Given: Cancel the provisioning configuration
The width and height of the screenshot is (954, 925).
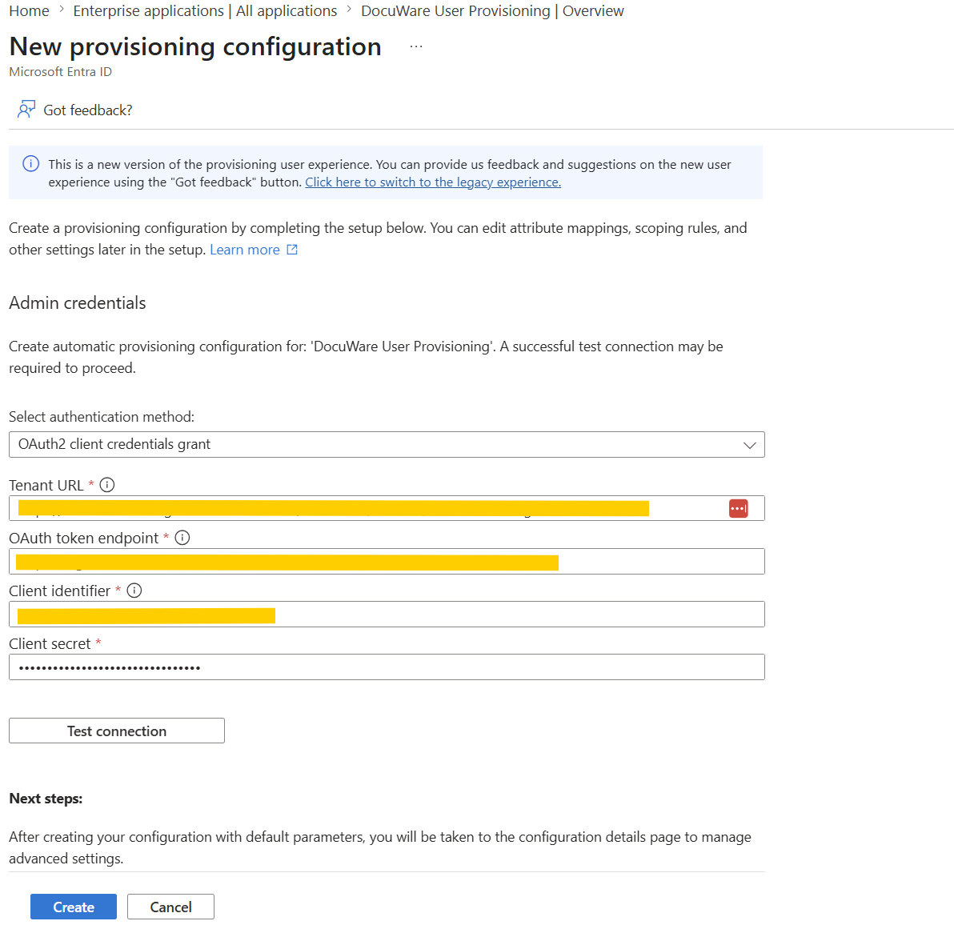Looking at the screenshot, I should click(x=171, y=907).
